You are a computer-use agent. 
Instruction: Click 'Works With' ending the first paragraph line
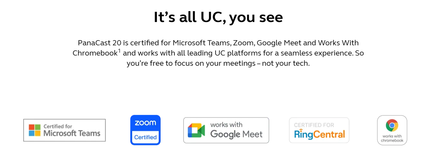coord(338,43)
